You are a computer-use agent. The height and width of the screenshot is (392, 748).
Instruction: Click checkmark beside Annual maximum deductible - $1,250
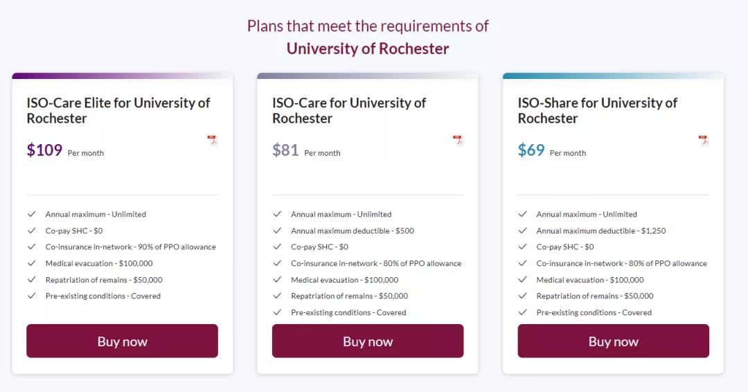(522, 231)
